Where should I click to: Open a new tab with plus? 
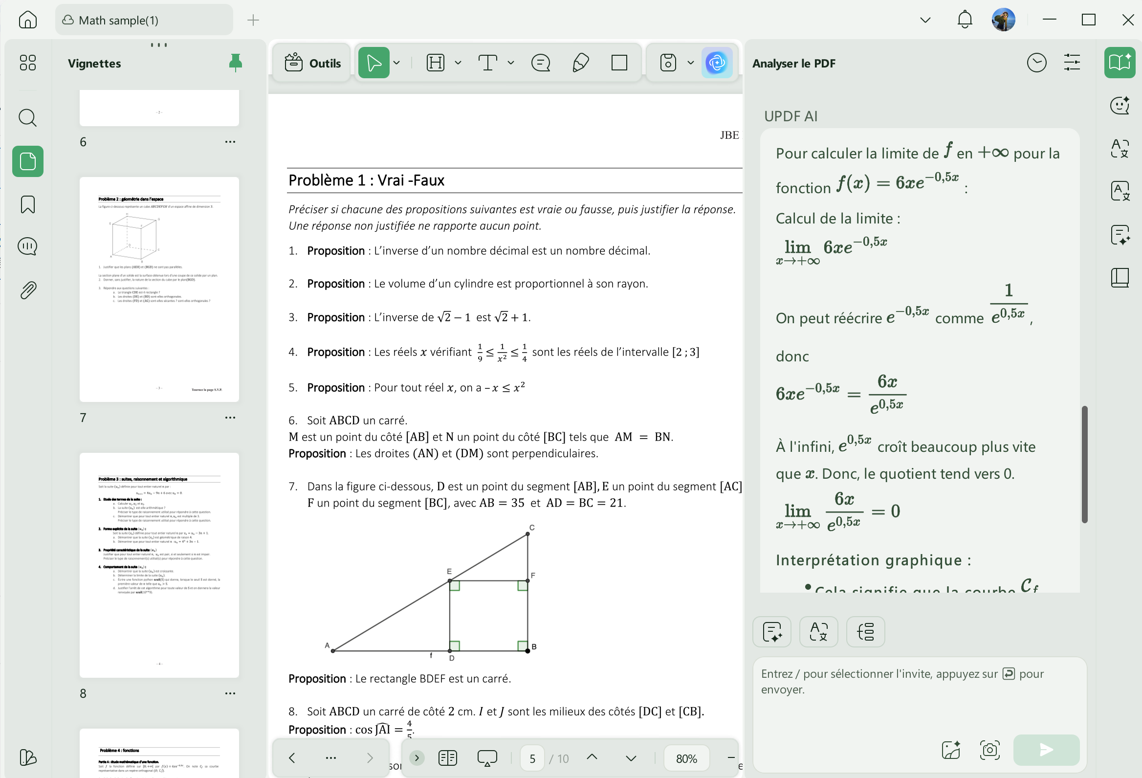tap(253, 20)
